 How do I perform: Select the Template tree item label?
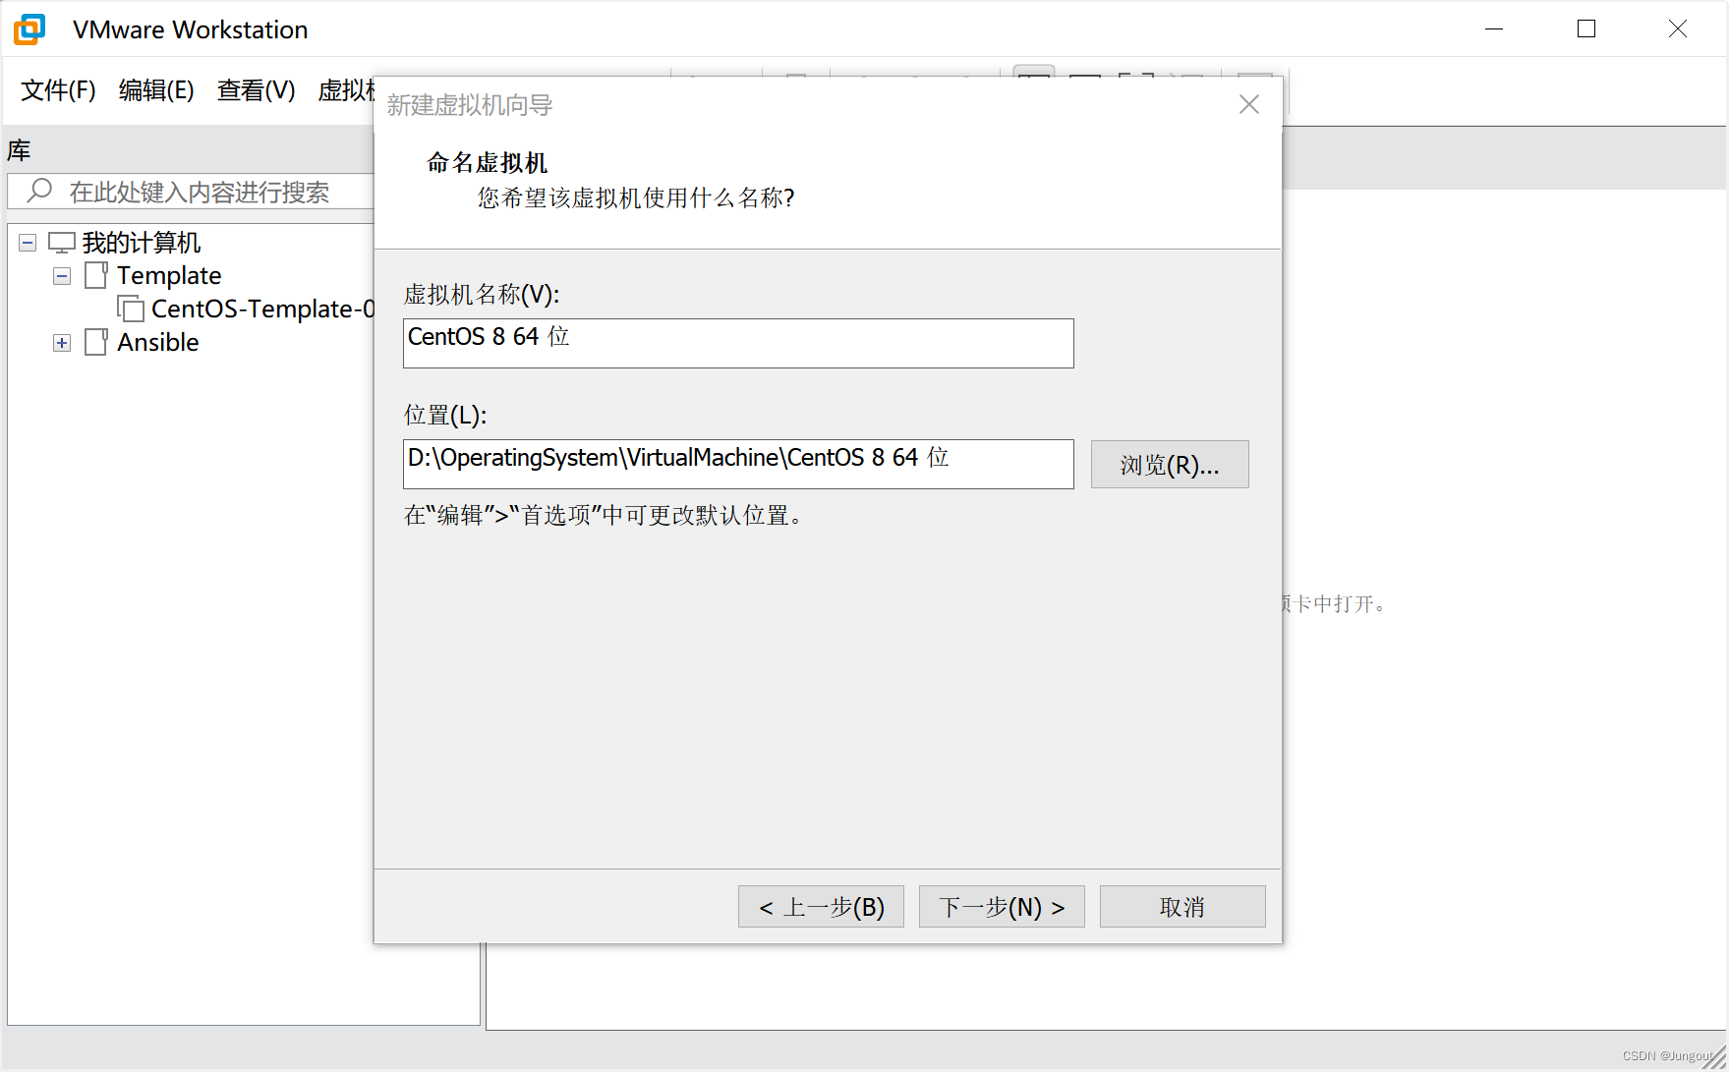click(169, 275)
